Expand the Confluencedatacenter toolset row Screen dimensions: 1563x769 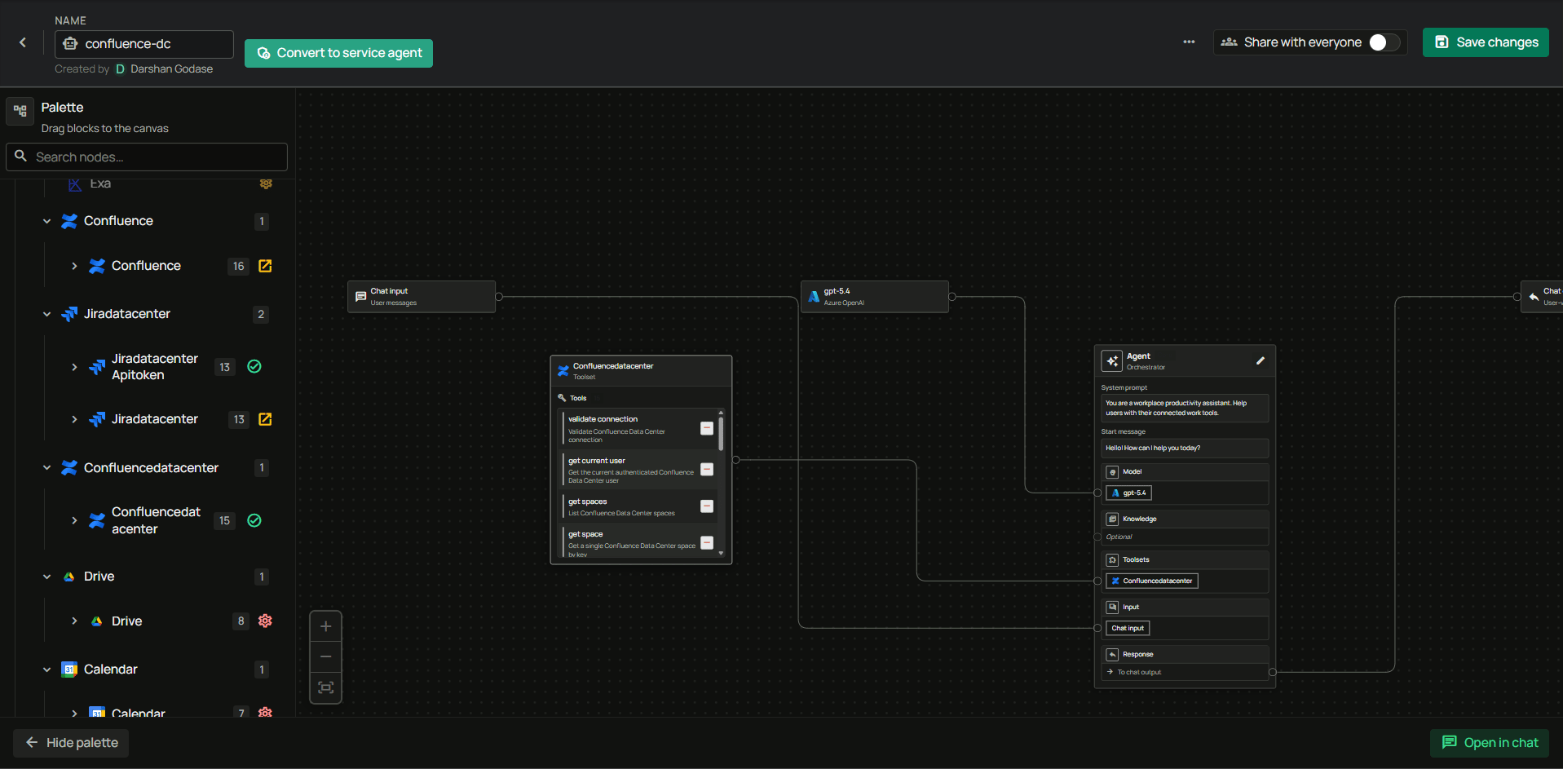tap(74, 520)
